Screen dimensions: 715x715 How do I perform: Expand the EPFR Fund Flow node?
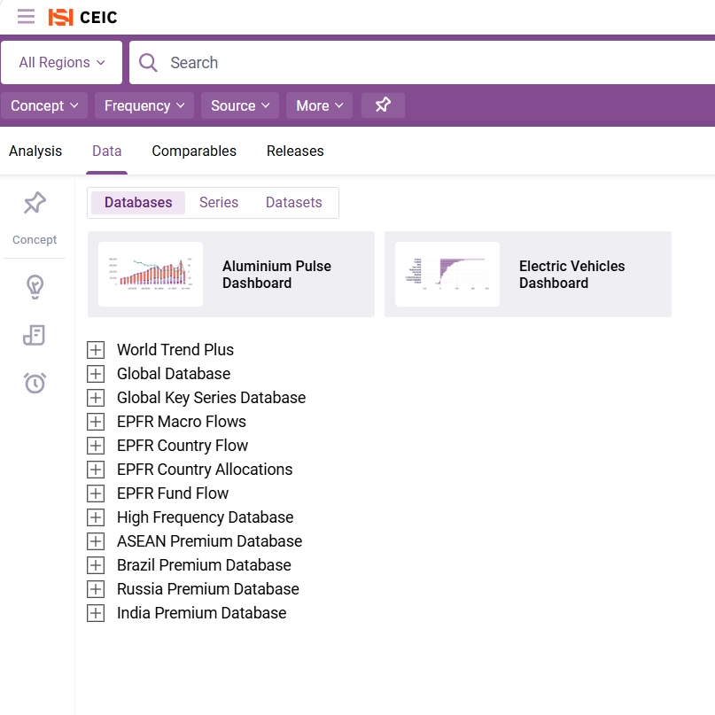point(96,494)
